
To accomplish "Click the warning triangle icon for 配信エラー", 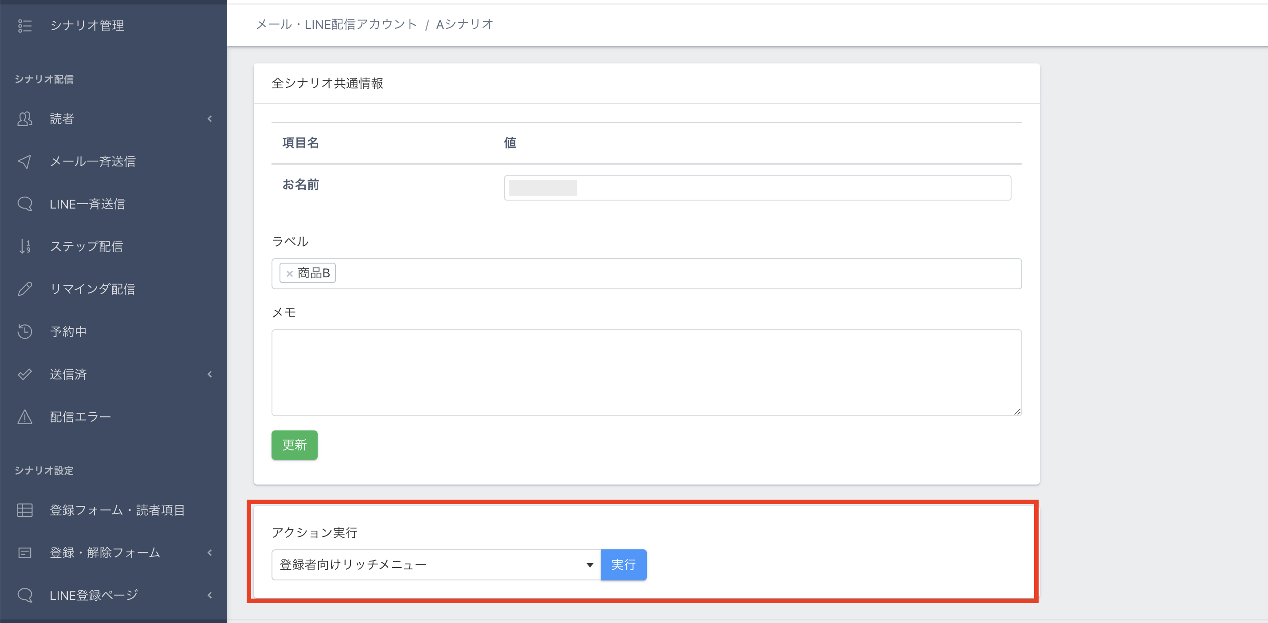I will pyautogui.click(x=24, y=417).
